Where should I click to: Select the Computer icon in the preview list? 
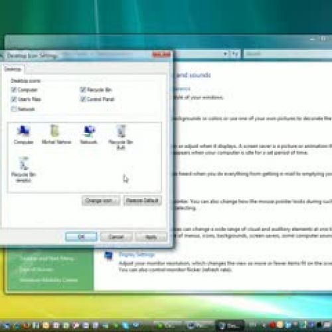23,134
